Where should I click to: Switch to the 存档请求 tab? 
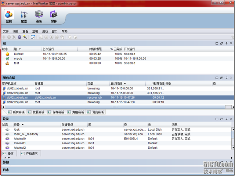(31, 153)
